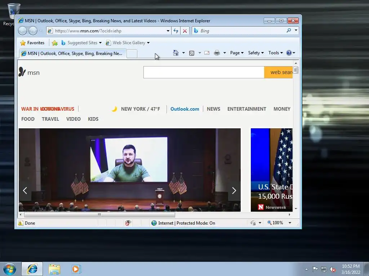
Task: Click Add to Favorites Bar icon
Action: coord(55,43)
